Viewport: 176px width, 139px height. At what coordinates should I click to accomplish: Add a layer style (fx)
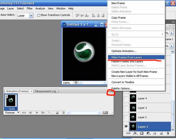[x=135, y=133]
